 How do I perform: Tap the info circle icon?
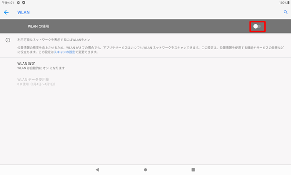coord(8,40)
